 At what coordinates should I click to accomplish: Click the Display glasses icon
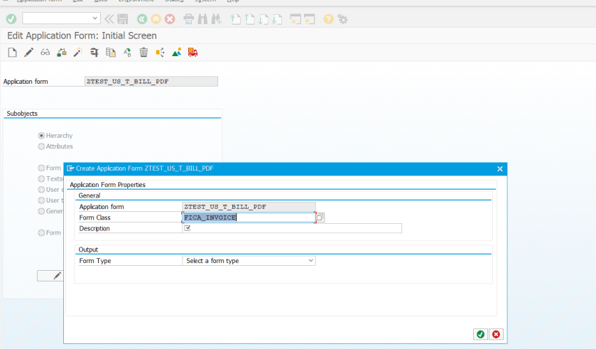tap(45, 52)
